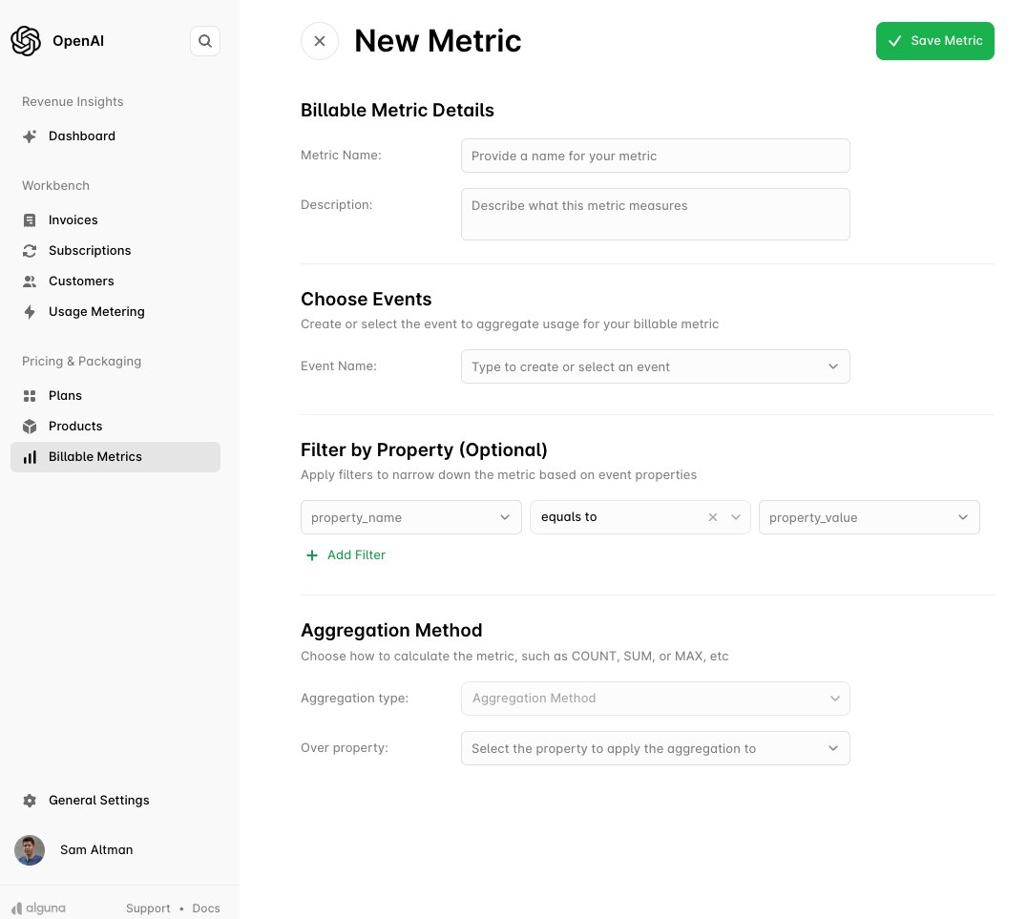1027x919 pixels.
Task: Click the General Settings gear icon
Action: [30, 801]
